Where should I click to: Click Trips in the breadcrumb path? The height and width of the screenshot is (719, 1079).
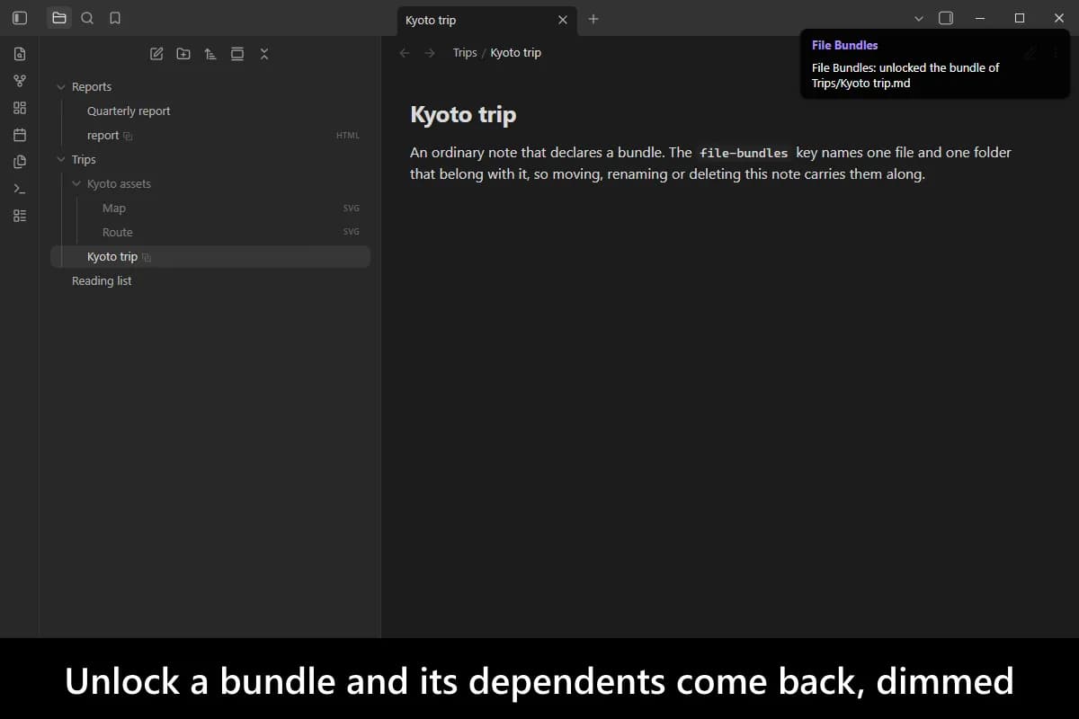(x=465, y=53)
